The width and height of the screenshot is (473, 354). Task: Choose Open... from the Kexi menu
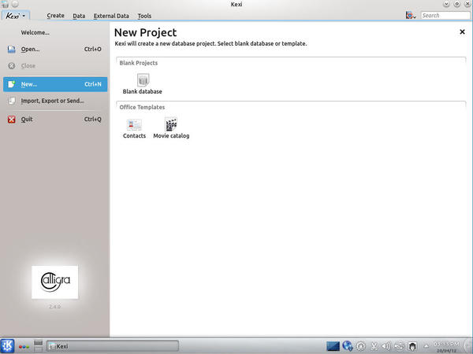(x=55, y=49)
